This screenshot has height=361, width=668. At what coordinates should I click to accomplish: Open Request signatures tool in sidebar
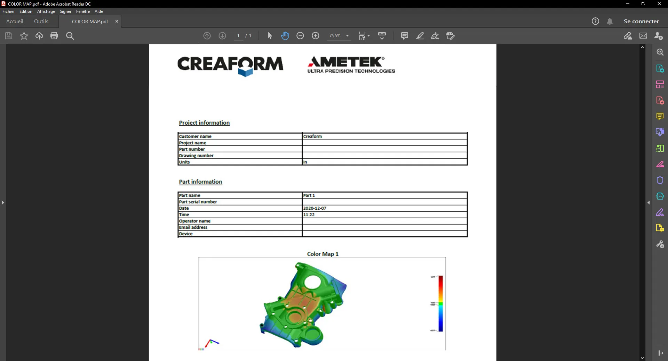[660, 196]
